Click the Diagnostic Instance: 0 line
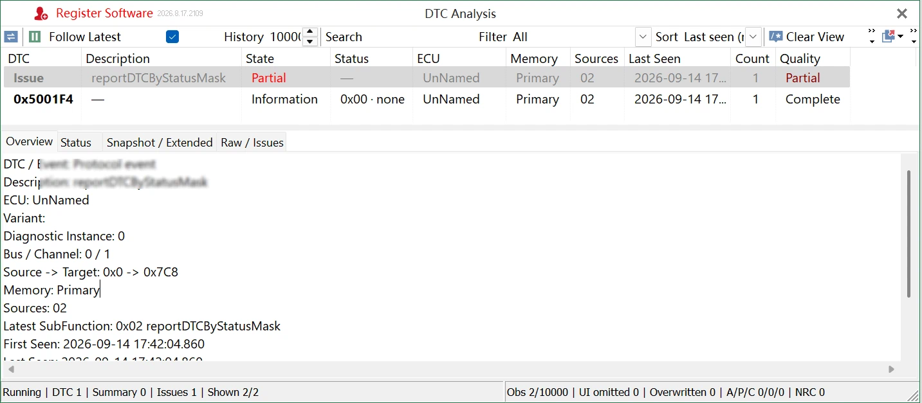922x403 pixels. 64,236
